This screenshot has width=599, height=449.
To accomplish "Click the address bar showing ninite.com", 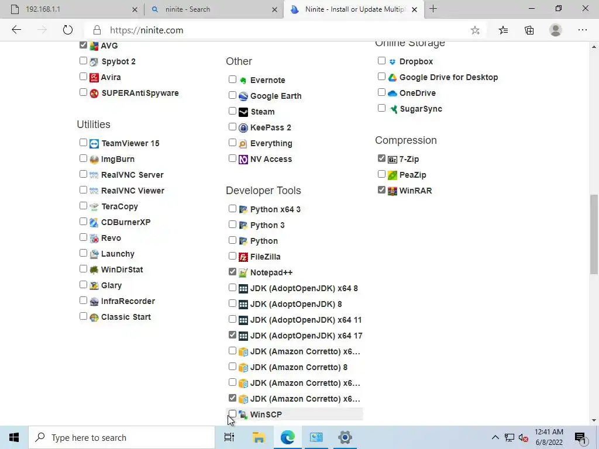I will pos(285,30).
